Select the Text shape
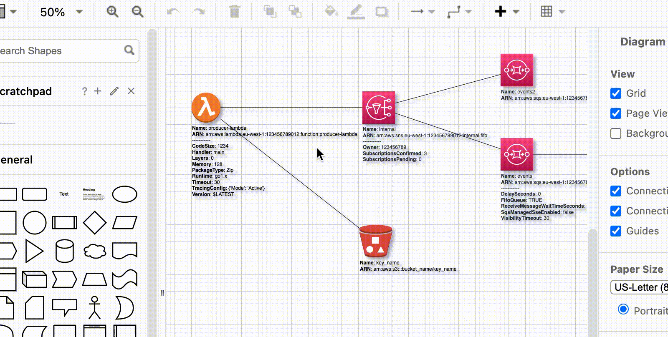Image resolution: width=668 pixels, height=337 pixels. pyautogui.click(x=64, y=194)
